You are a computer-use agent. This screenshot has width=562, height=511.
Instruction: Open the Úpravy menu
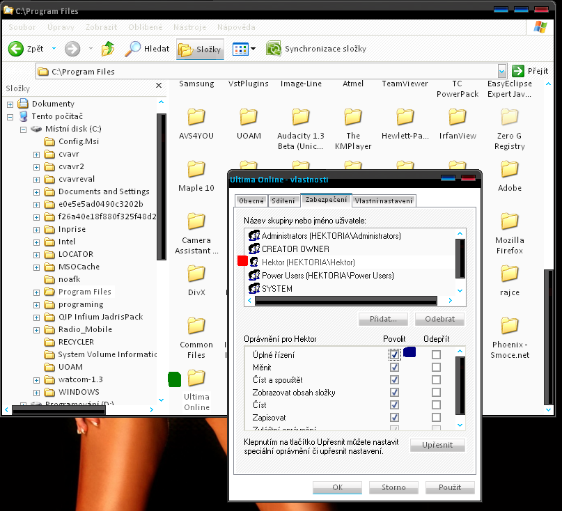(x=61, y=27)
